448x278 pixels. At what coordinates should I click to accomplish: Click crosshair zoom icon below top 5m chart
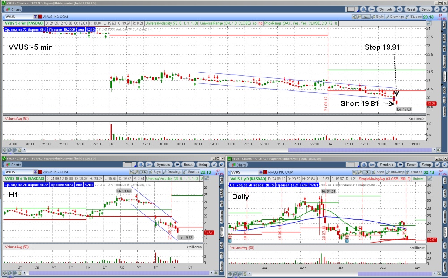click(x=4, y=150)
